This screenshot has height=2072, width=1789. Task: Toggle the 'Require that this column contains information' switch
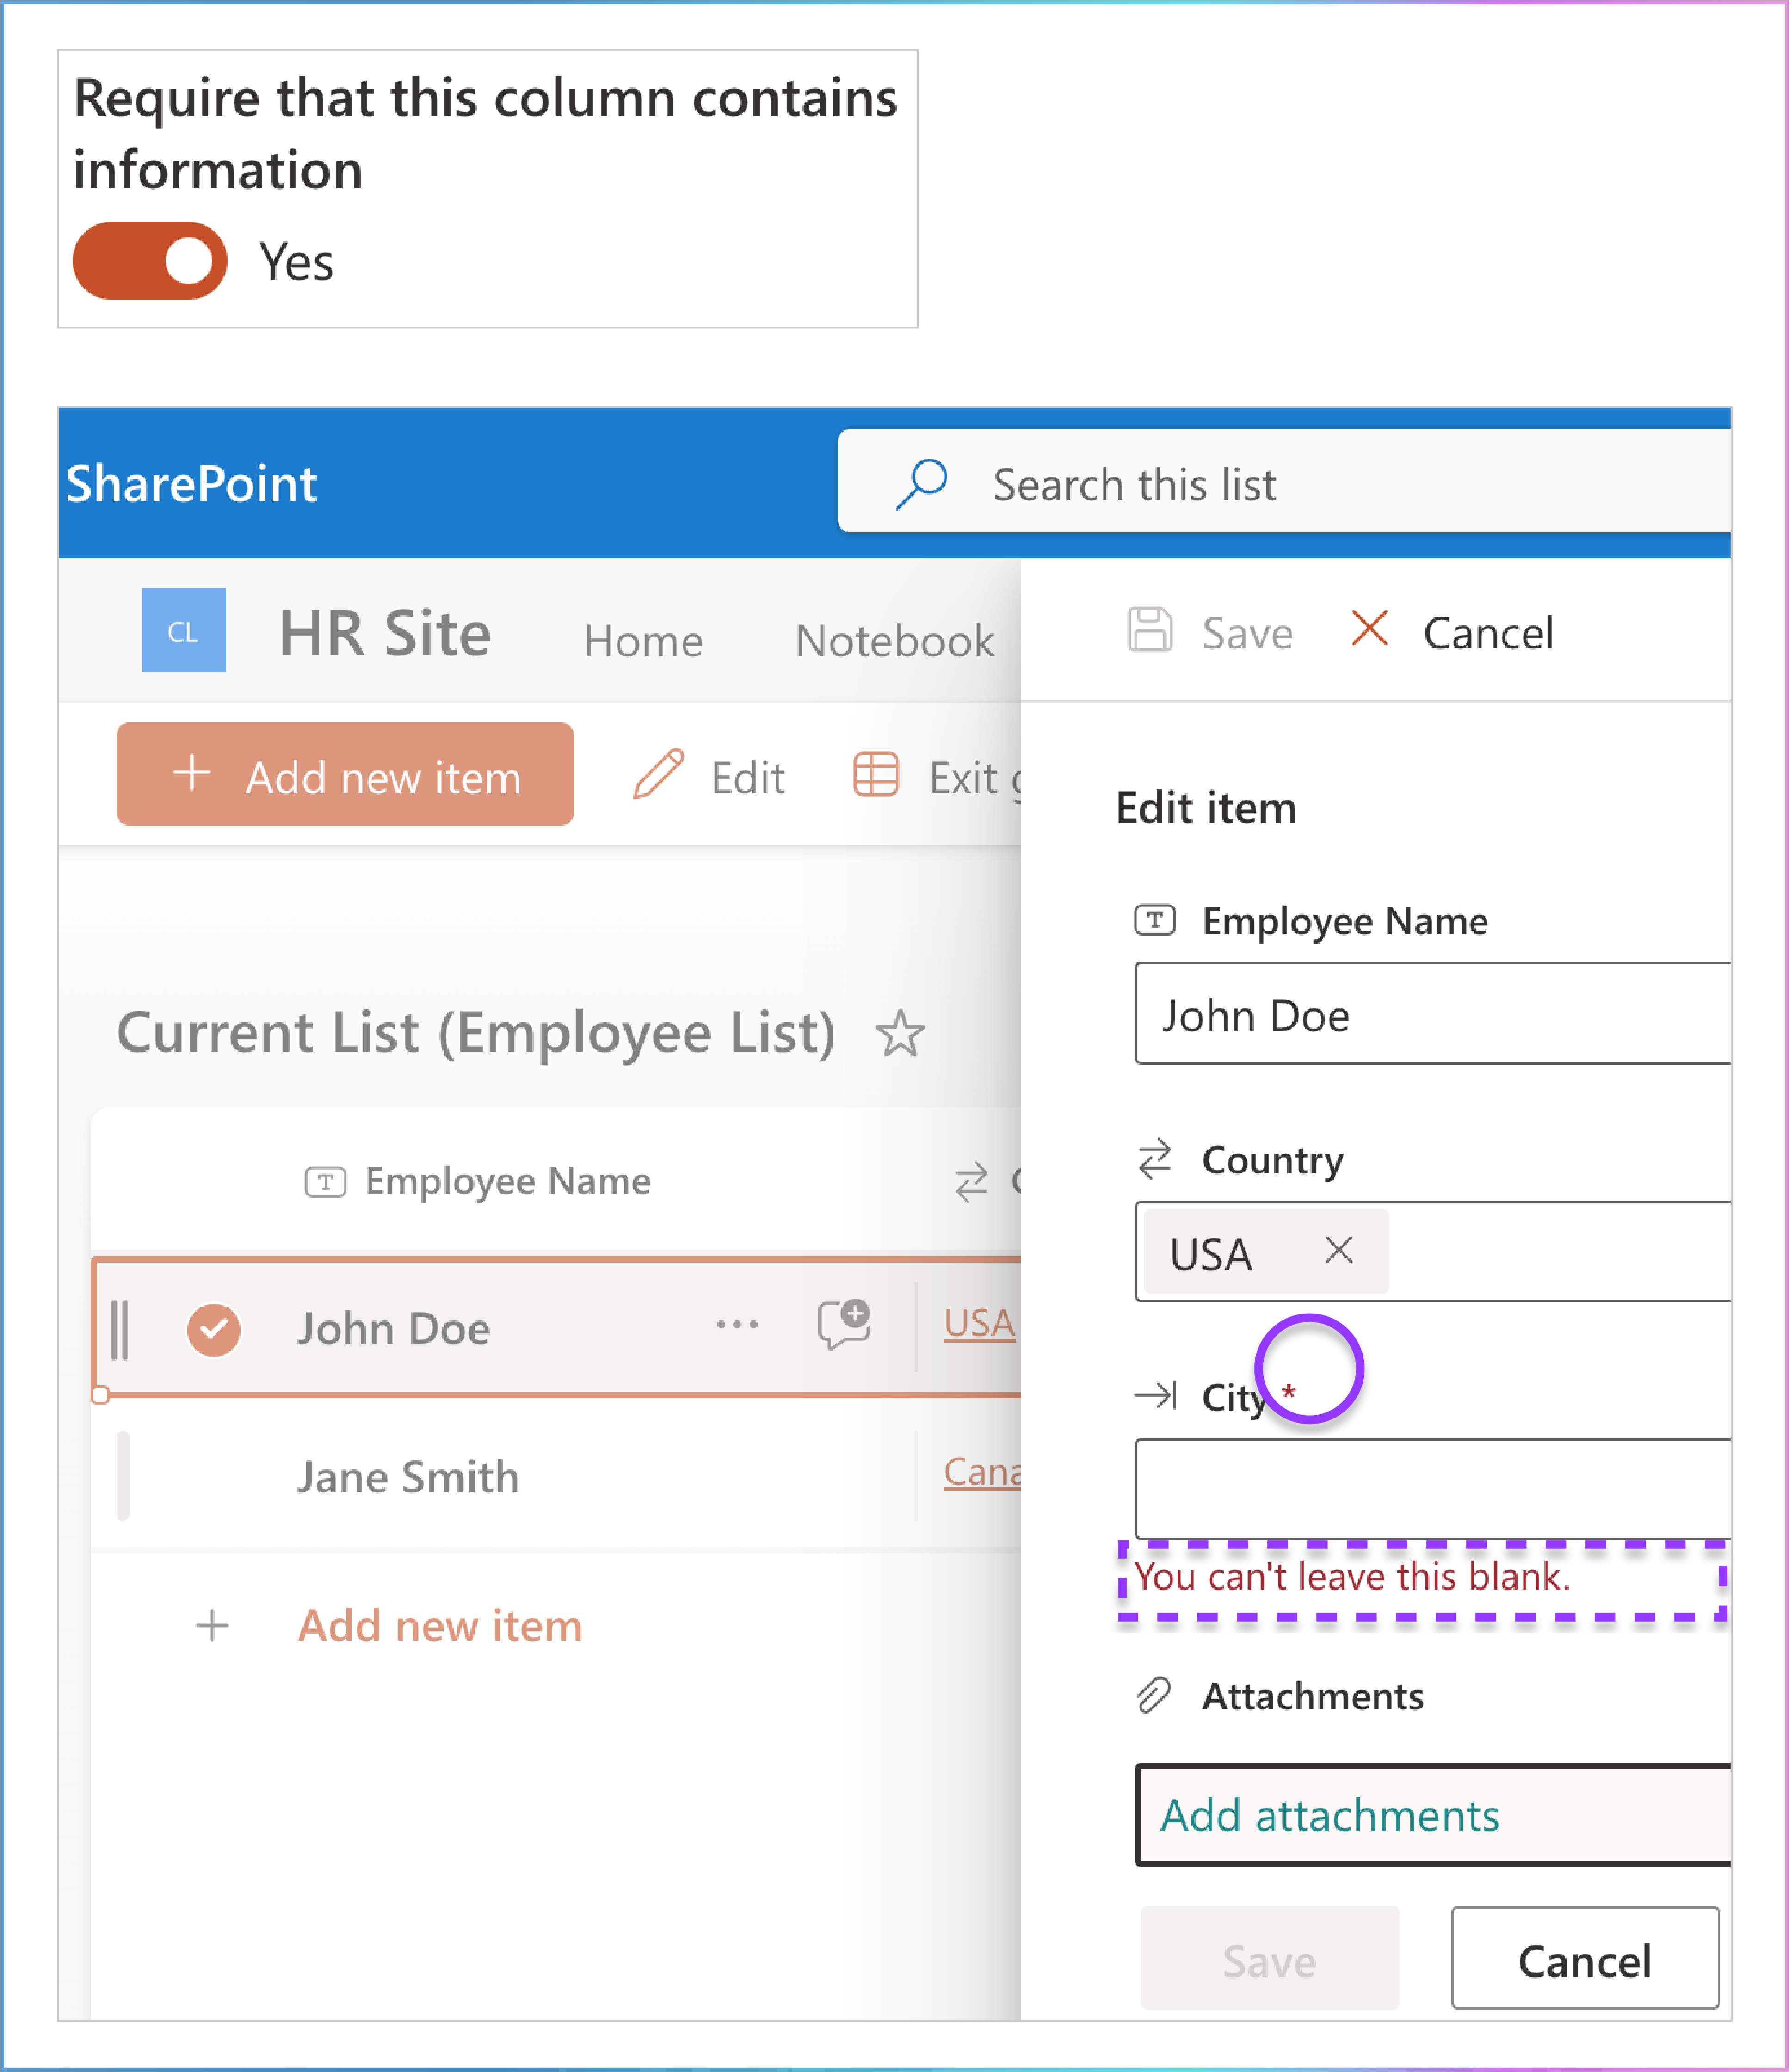point(150,261)
